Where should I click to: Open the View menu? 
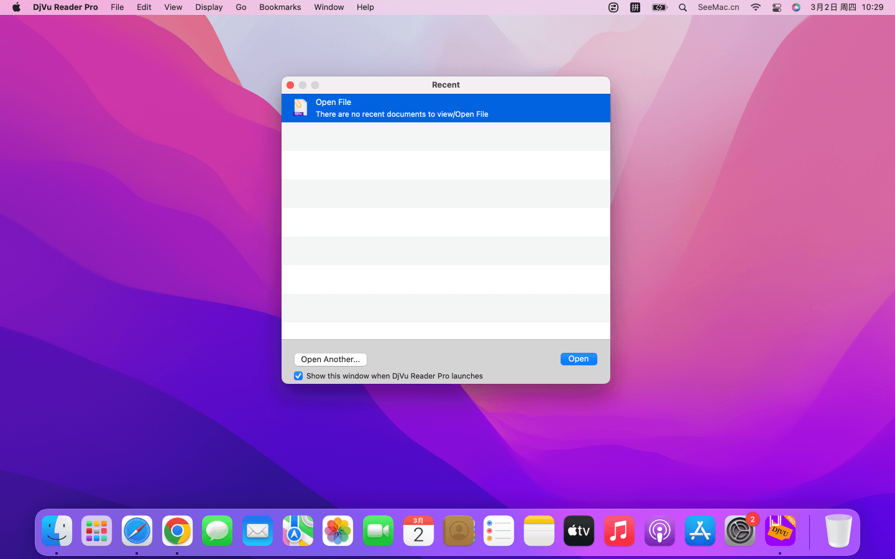tap(173, 7)
